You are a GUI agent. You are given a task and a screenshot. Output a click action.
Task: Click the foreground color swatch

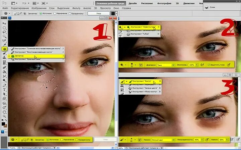(3, 124)
